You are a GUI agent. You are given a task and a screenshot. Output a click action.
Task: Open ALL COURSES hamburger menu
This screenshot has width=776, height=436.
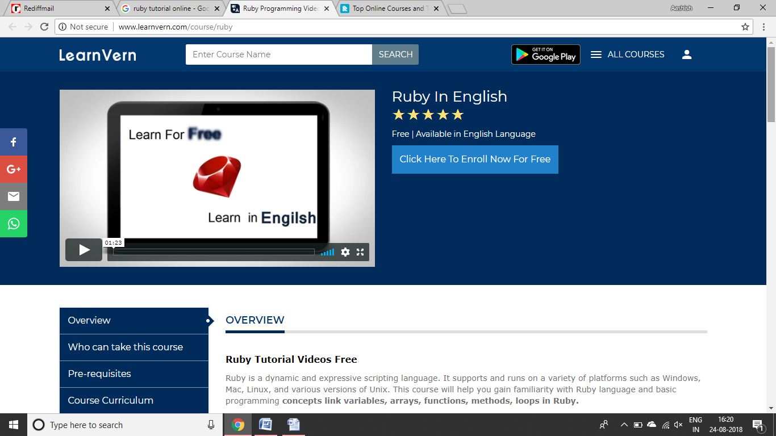pos(627,54)
